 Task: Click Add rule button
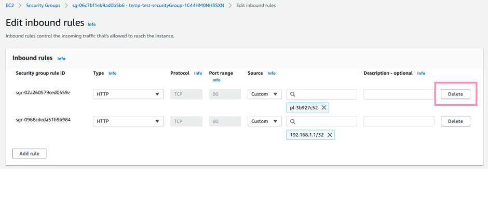pyautogui.click(x=29, y=153)
